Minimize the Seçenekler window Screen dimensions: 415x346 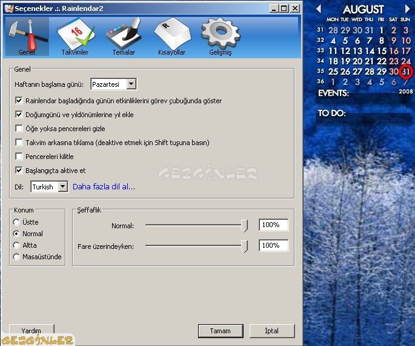[273, 8]
